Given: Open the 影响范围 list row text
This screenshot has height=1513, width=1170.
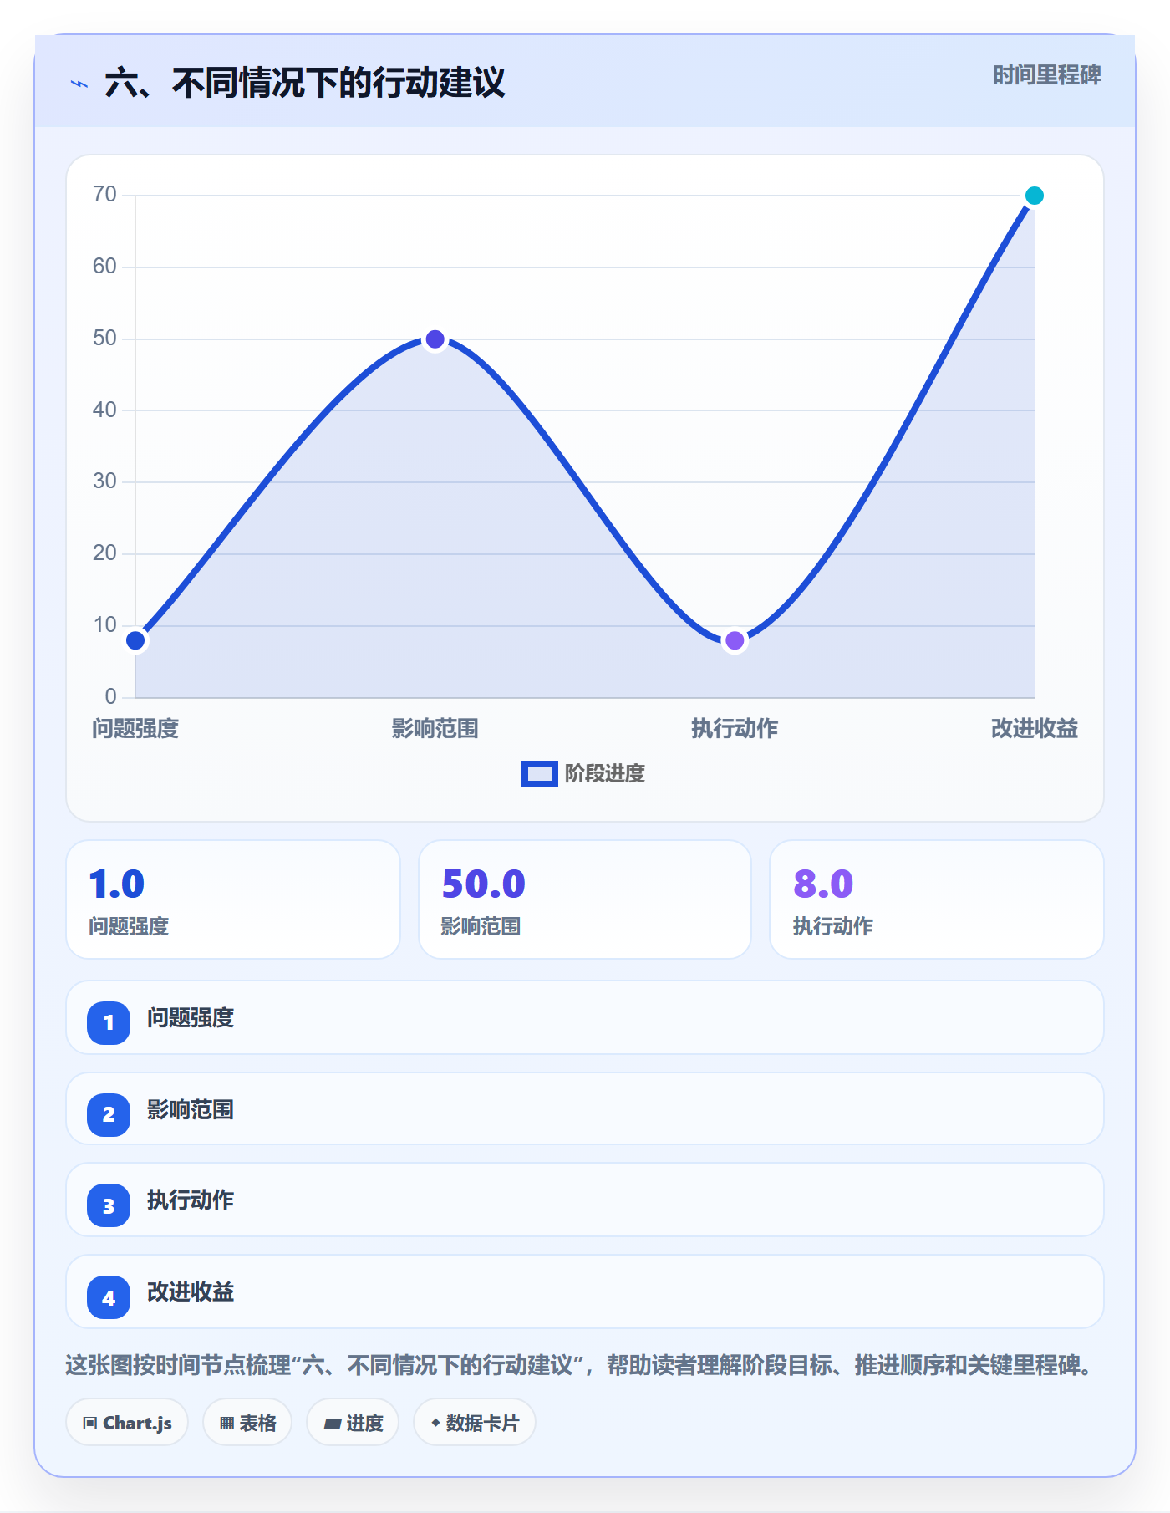Looking at the screenshot, I should click(191, 1110).
